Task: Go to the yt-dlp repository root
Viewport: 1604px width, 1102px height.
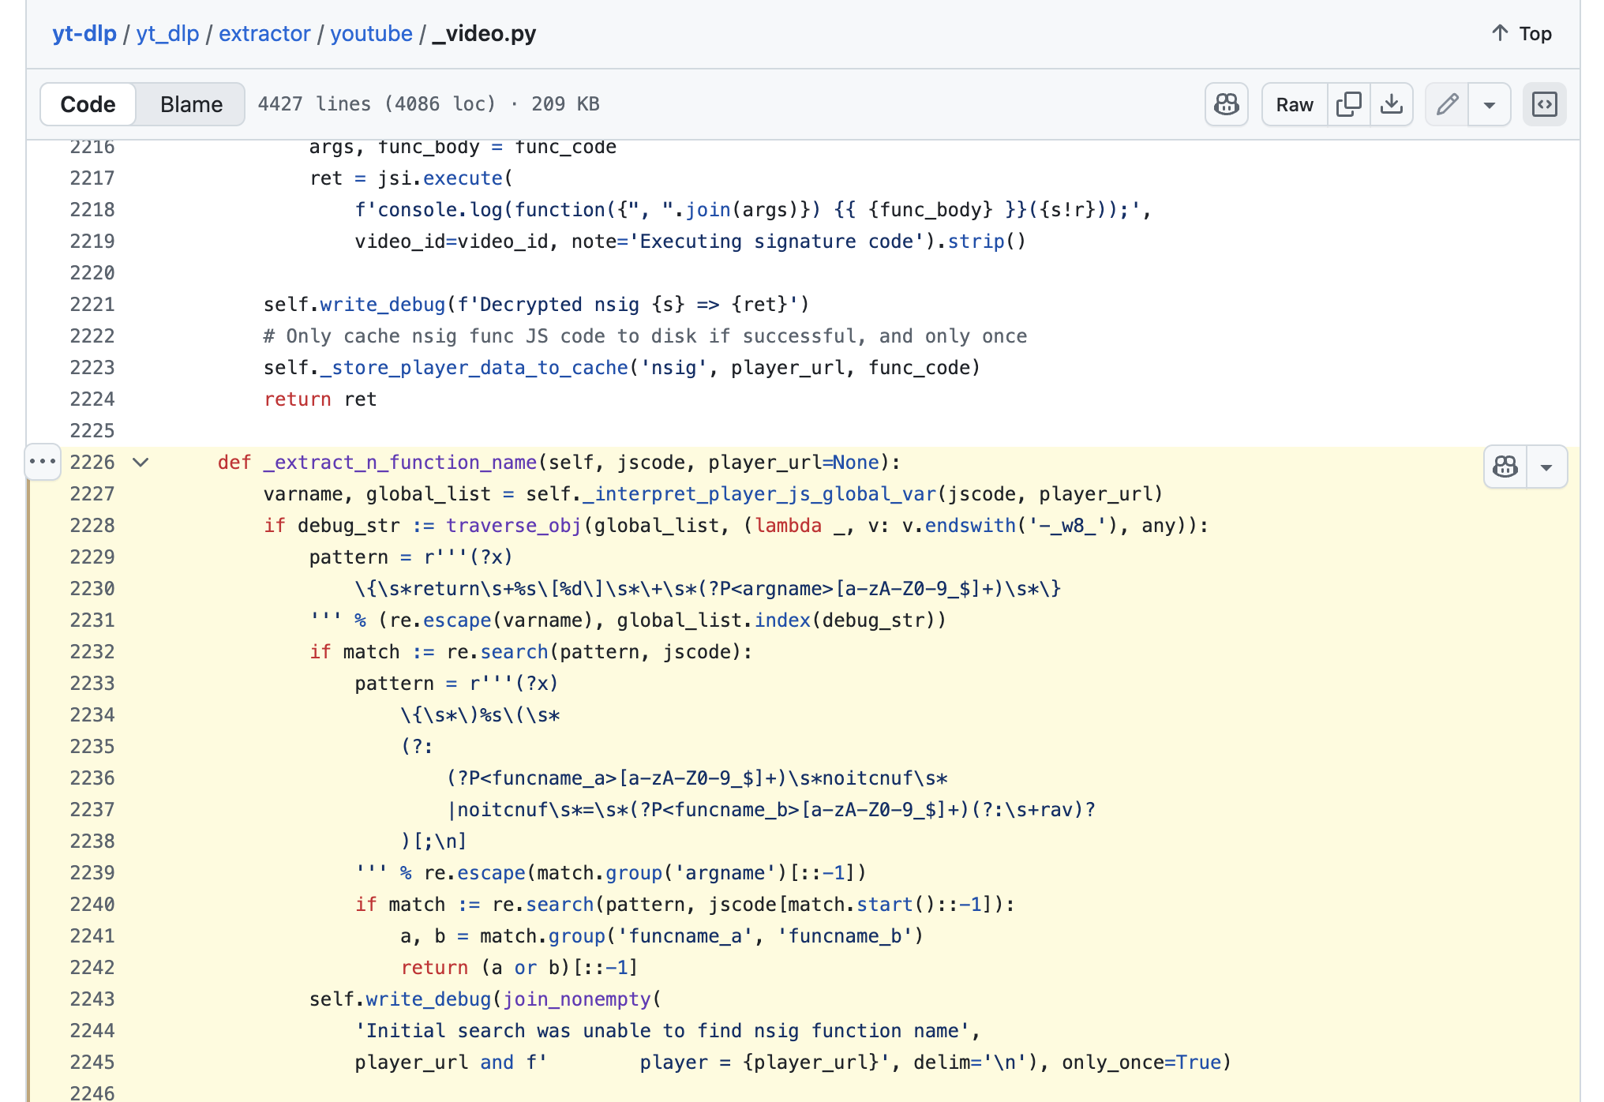Action: [84, 34]
